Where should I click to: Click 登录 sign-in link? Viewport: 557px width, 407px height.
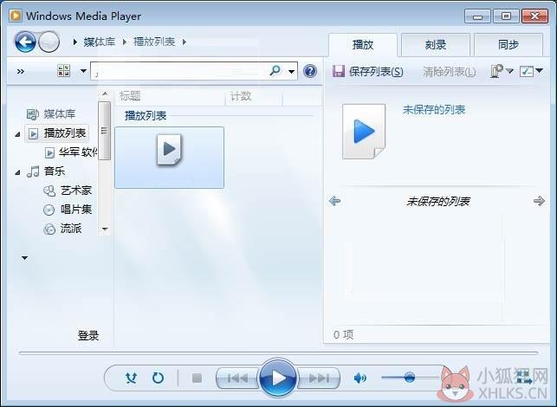(88, 335)
